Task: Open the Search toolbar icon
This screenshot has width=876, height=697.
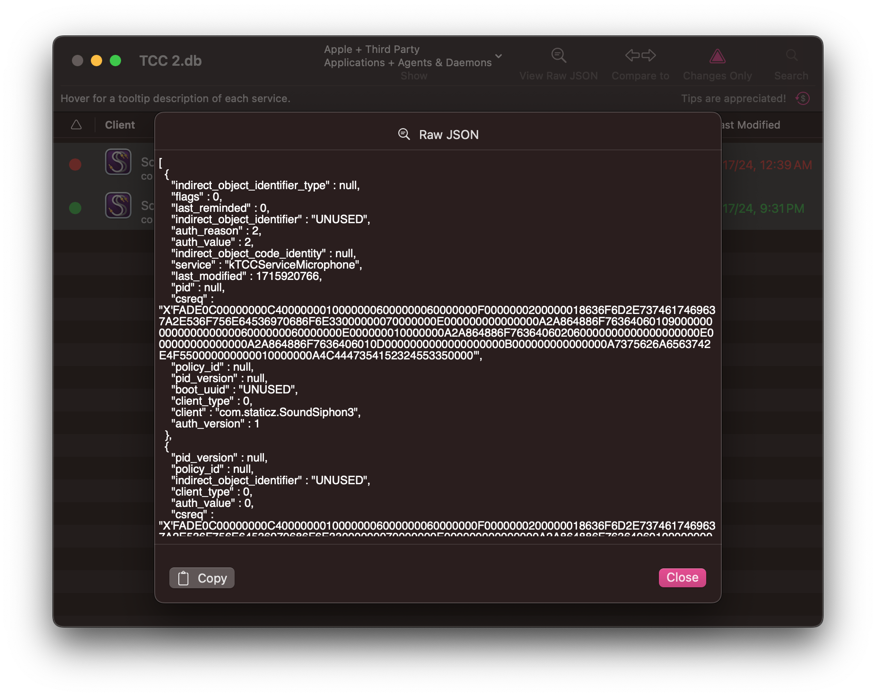Action: click(x=791, y=56)
